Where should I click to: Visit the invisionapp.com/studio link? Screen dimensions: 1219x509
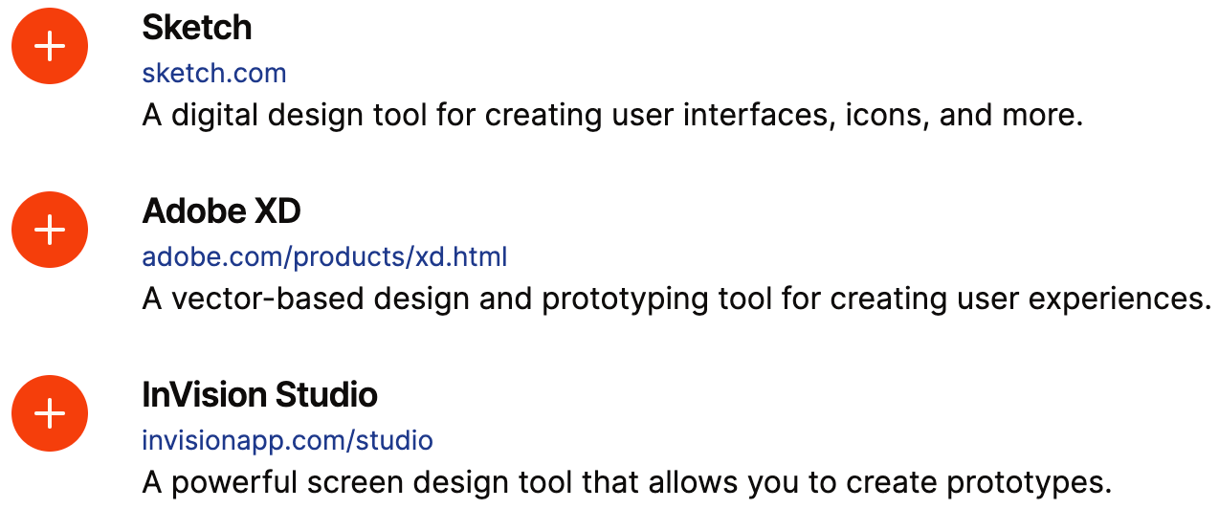pos(287,440)
